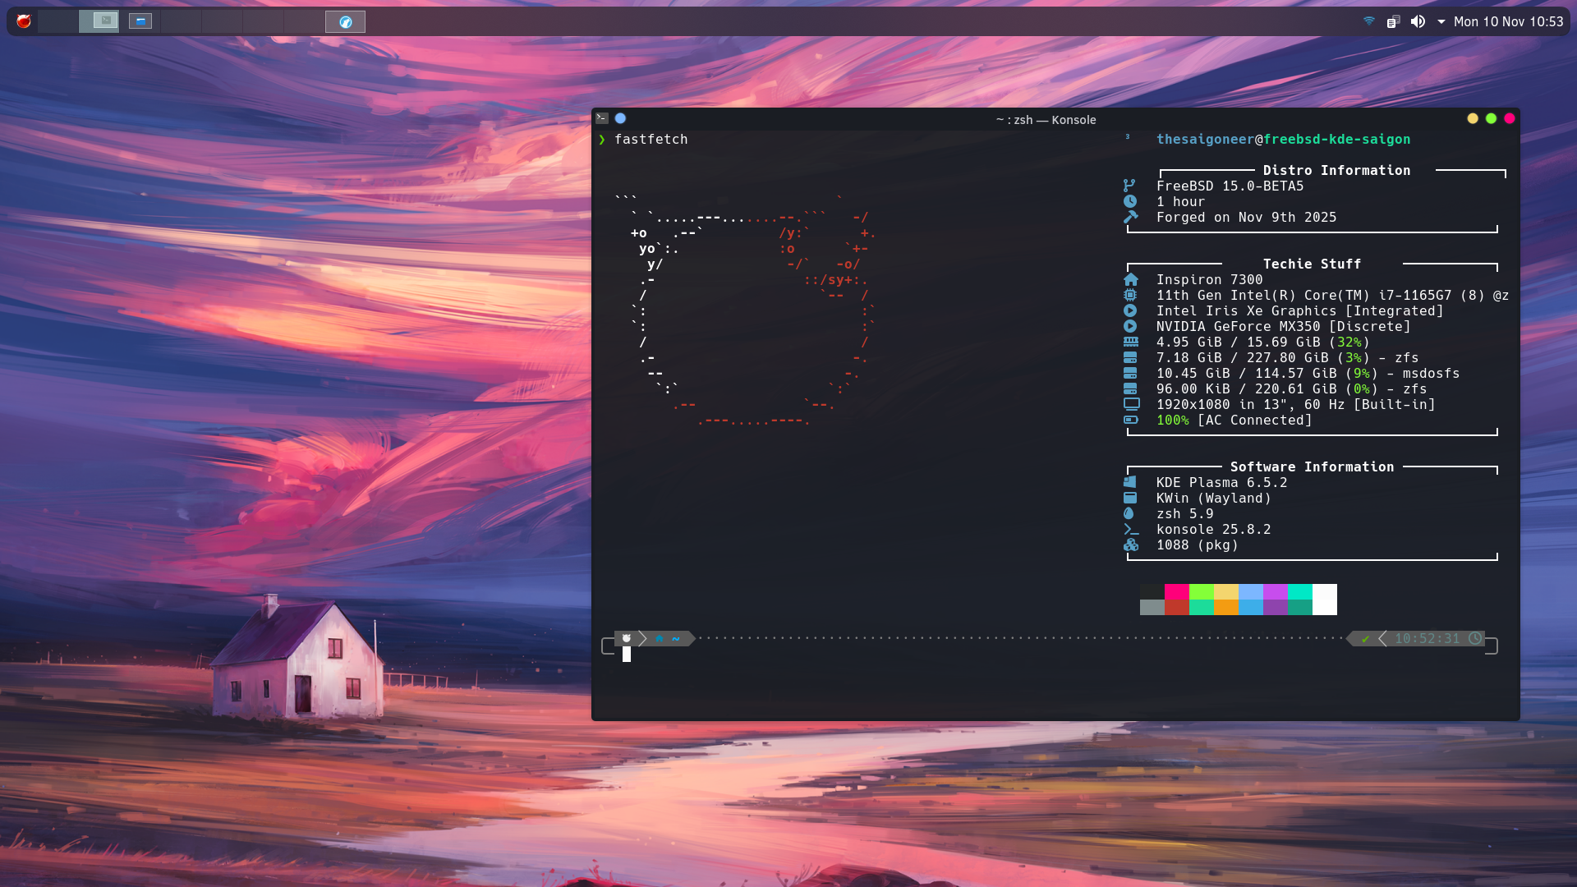Switch to the pager desktop showing file manager

coord(140,21)
